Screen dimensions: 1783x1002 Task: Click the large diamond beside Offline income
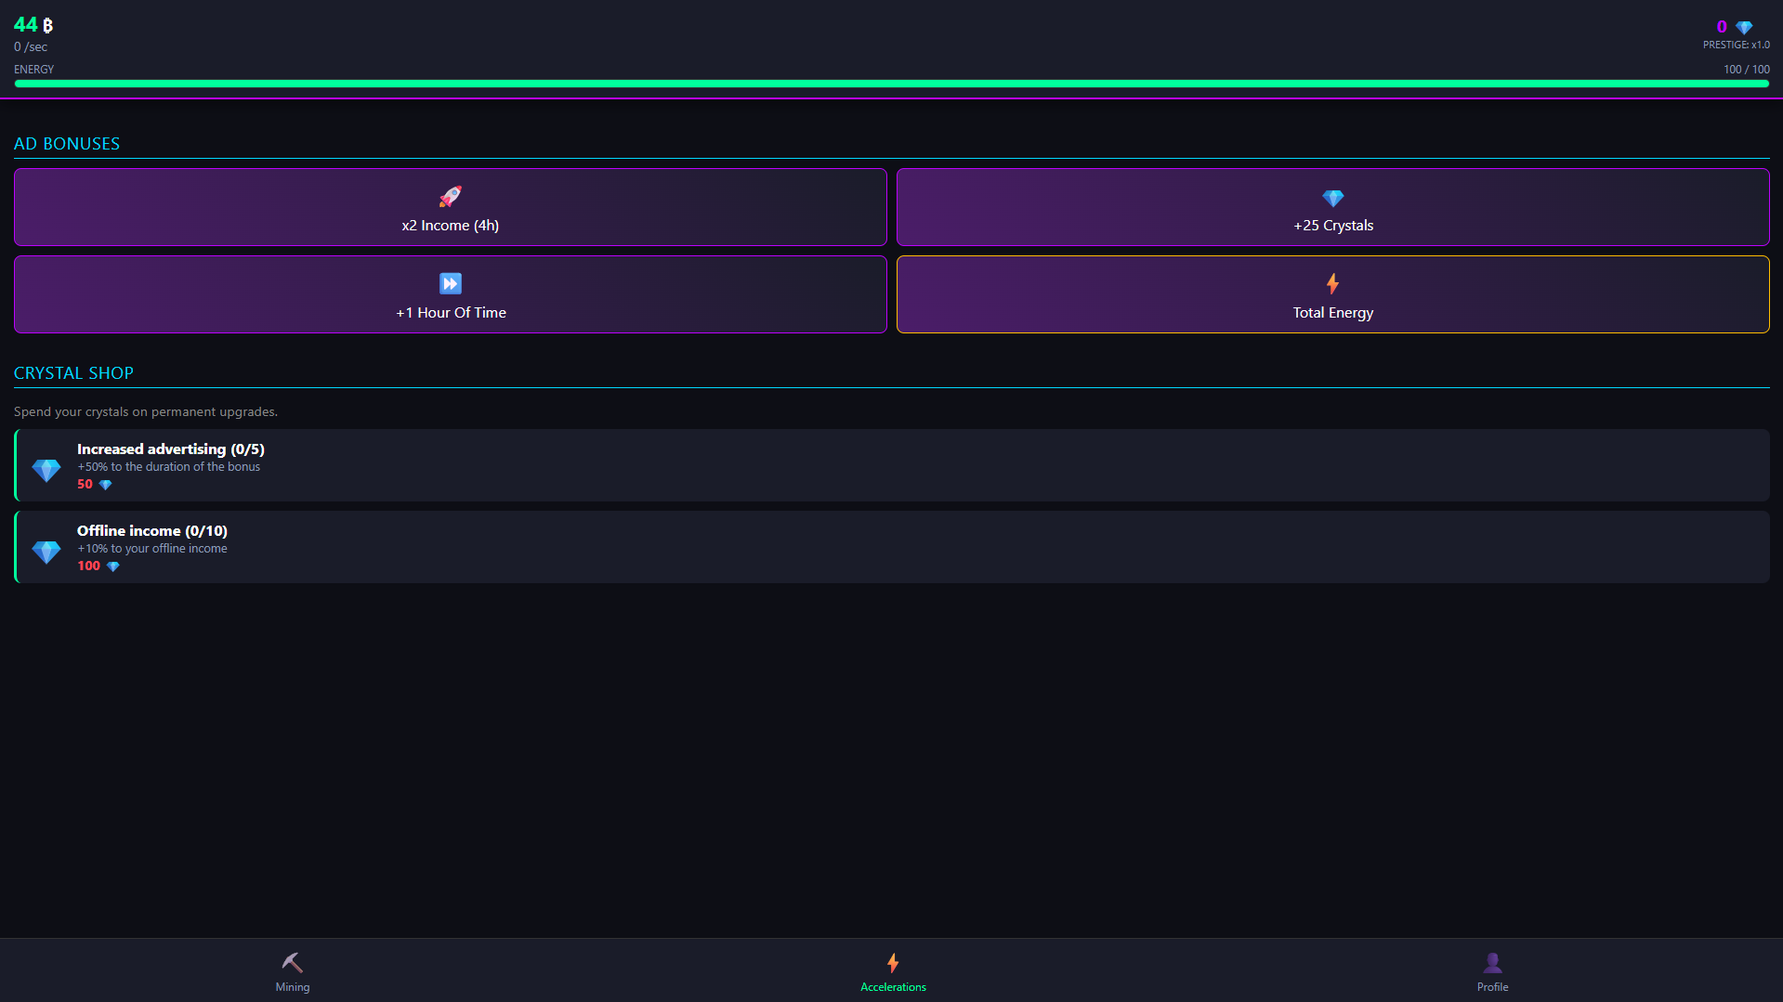46,552
